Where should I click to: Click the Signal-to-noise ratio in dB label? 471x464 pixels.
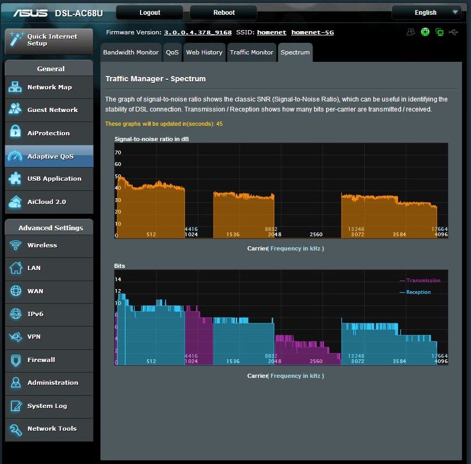(x=152, y=139)
